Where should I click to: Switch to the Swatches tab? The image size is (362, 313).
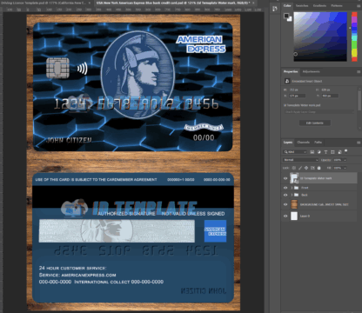302,5
